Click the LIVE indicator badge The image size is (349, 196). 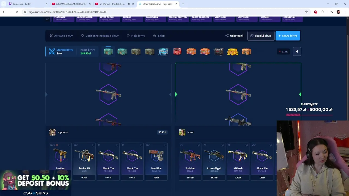point(283,51)
